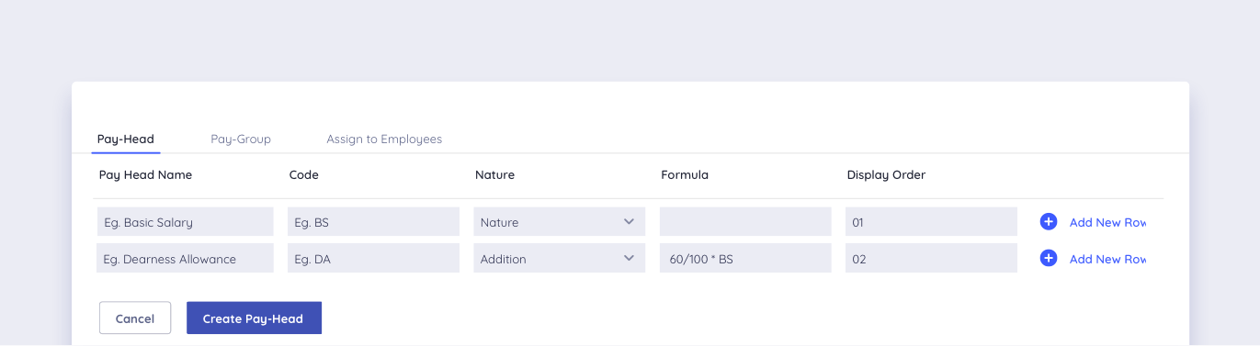Expand the chevron arrow beside Addition
The height and width of the screenshot is (346, 1260).
pos(629,259)
